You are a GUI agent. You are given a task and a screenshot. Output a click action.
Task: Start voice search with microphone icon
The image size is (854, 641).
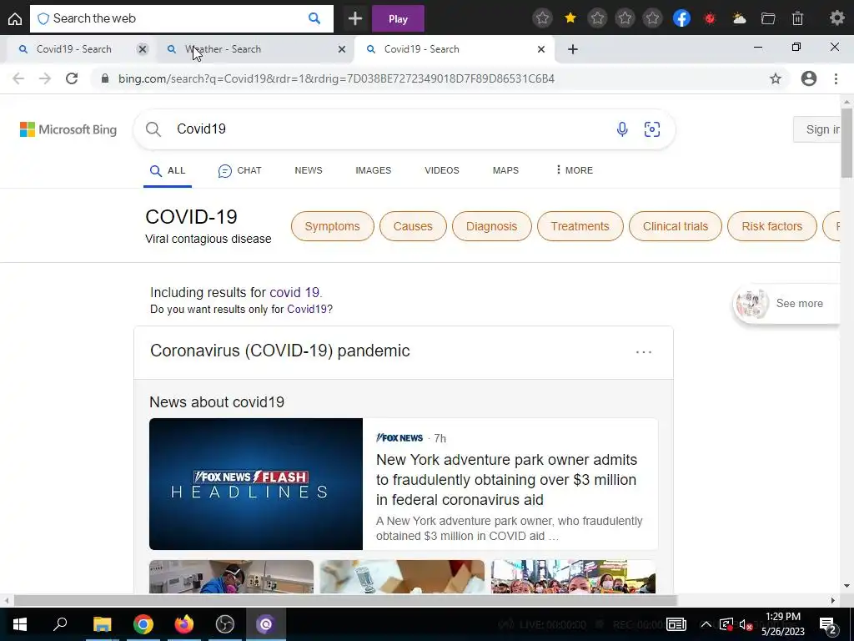click(x=622, y=129)
